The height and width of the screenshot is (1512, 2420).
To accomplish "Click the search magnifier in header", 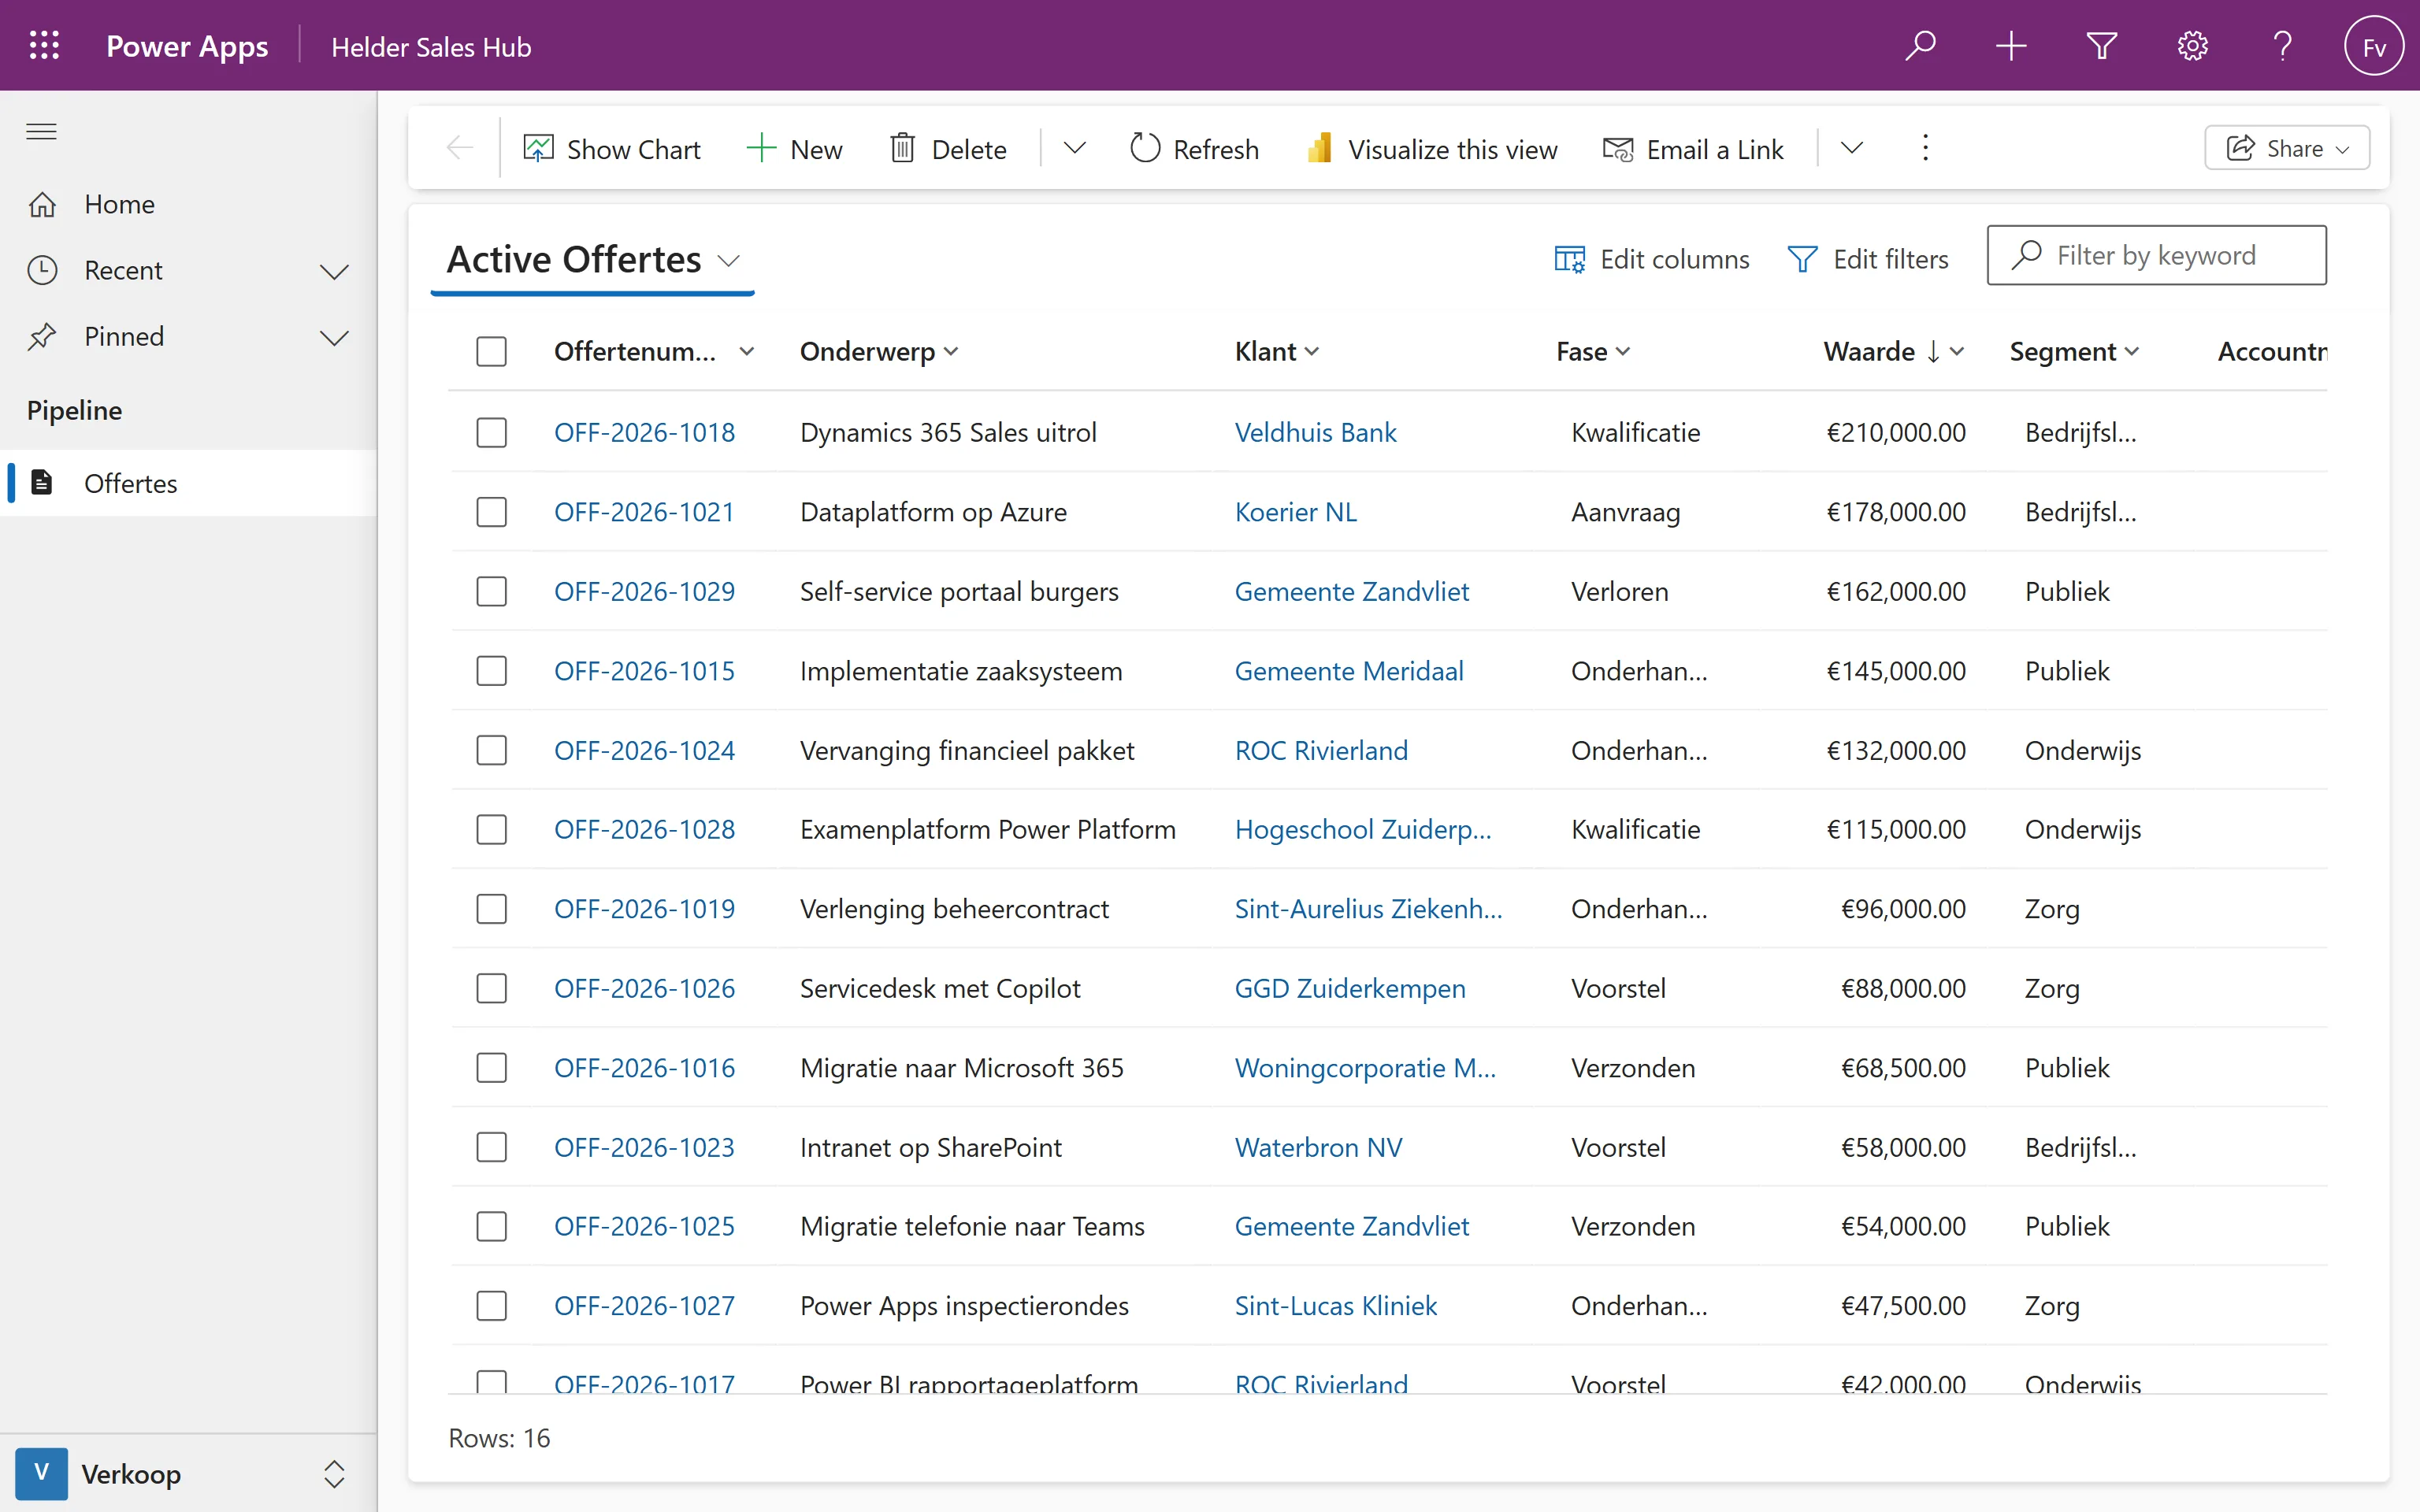I will 1920,46.
